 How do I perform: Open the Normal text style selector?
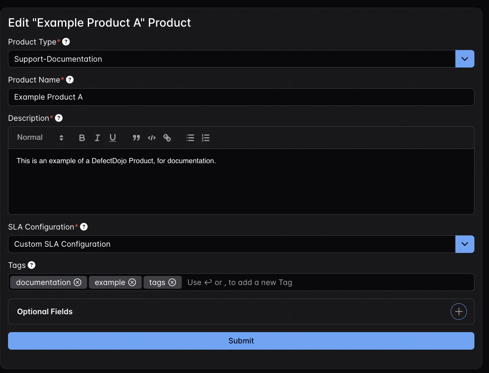click(40, 138)
